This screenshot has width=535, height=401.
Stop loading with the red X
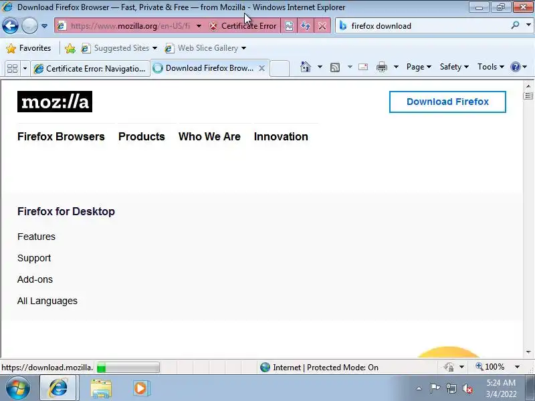click(322, 26)
